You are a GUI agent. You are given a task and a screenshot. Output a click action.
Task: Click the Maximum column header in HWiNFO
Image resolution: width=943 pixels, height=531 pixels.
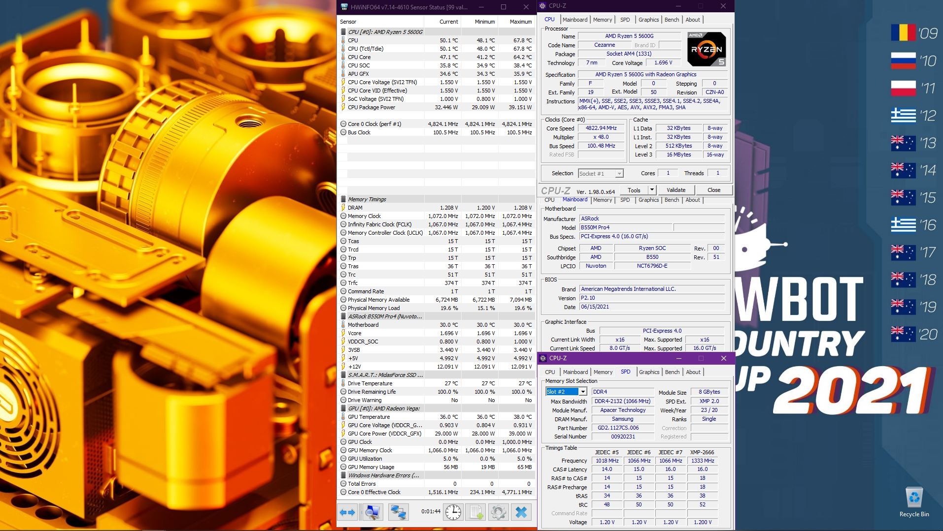pos(516,22)
